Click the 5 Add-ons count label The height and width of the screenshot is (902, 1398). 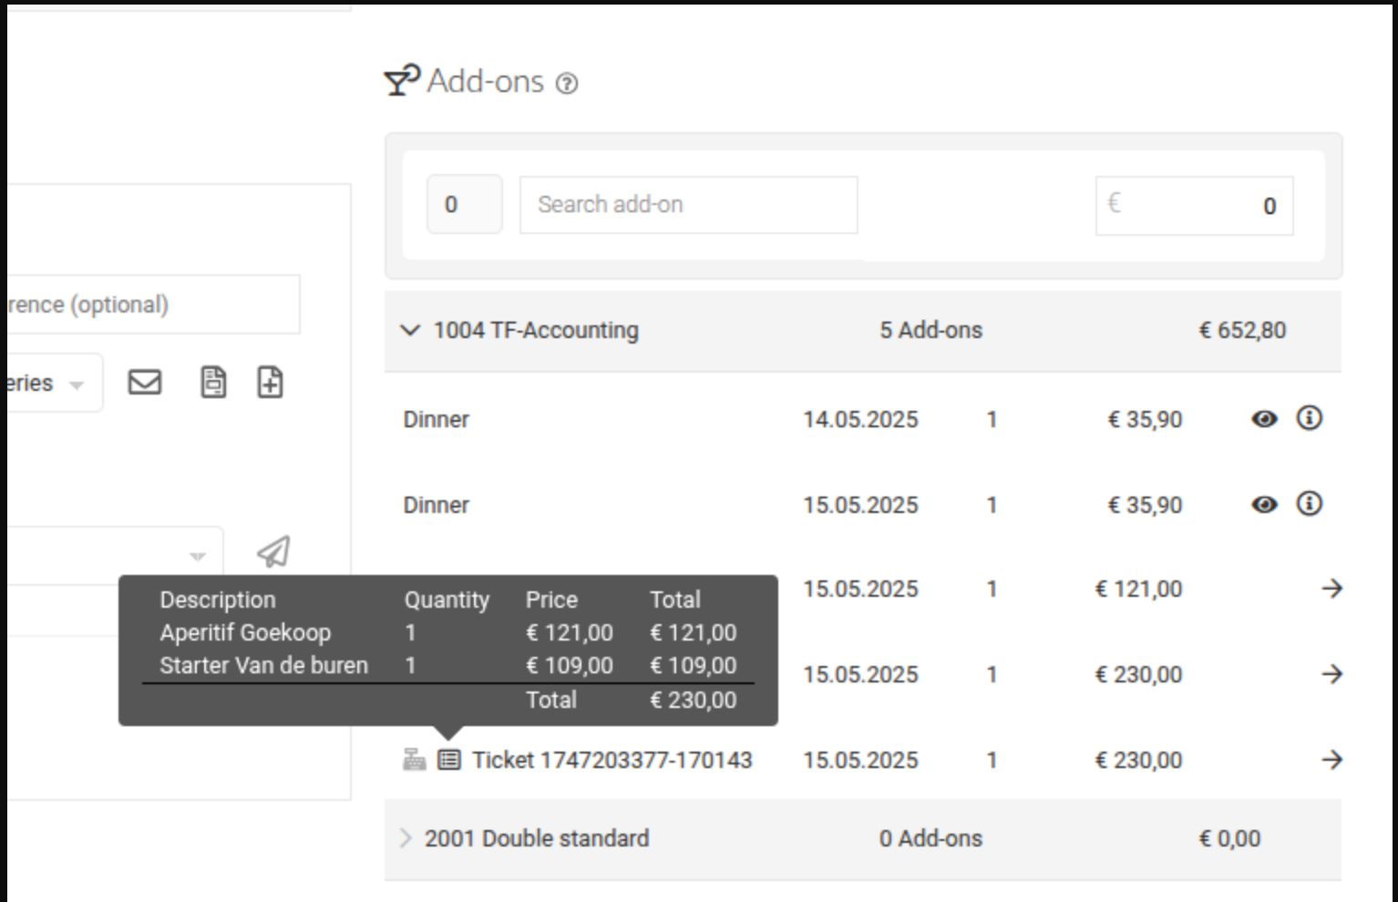[930, 330]
